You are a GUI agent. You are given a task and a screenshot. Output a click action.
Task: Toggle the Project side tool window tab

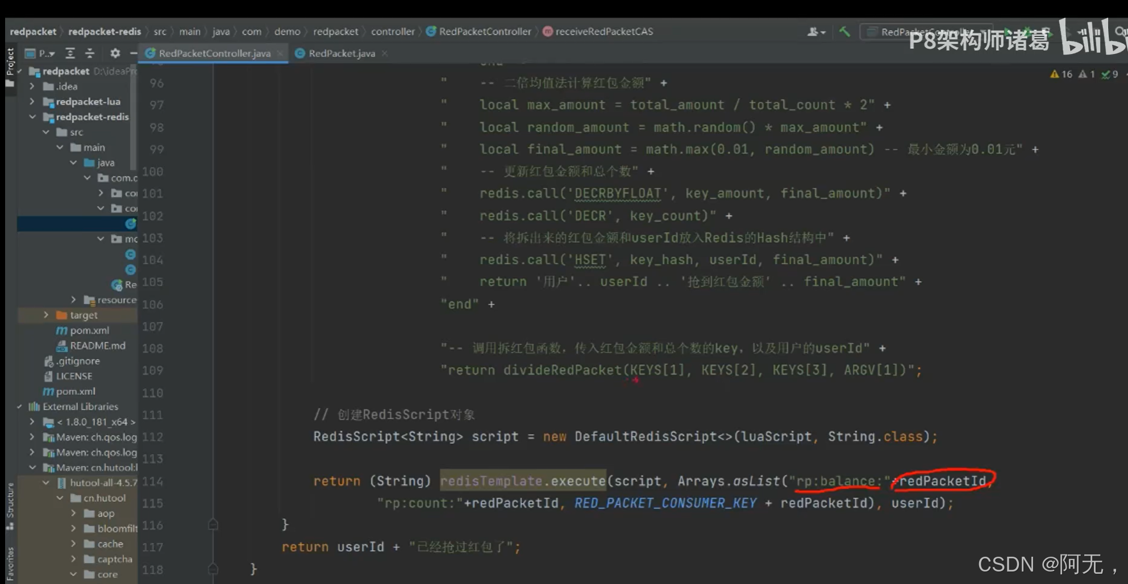click(x=10, y=67)
